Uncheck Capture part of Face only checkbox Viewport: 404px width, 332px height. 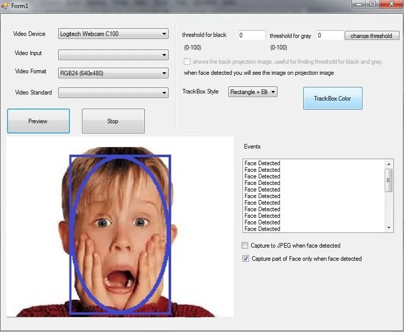[x=246, y=258]
